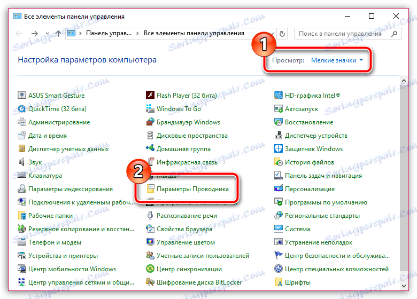Click the Распознавание речи microphone icon
The image size is (417, 299).
[x=150, y=215]
